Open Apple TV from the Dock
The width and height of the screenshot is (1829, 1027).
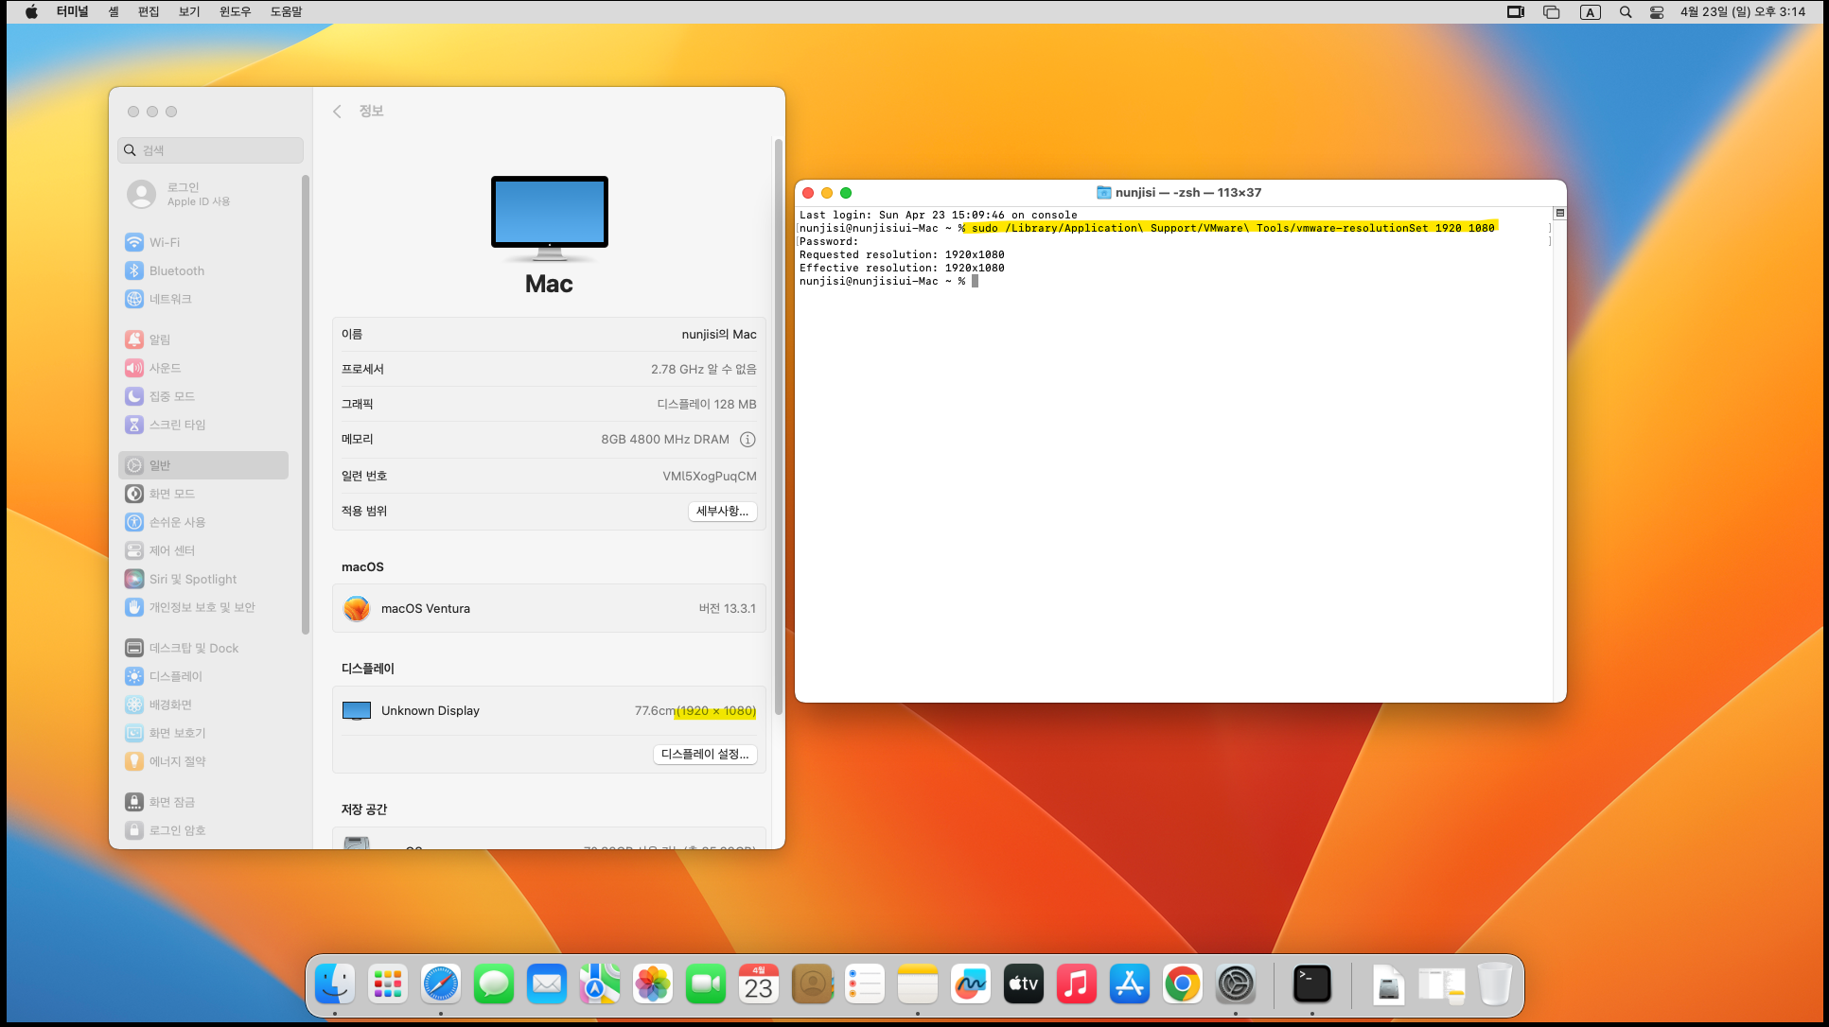click(1024, 984)
